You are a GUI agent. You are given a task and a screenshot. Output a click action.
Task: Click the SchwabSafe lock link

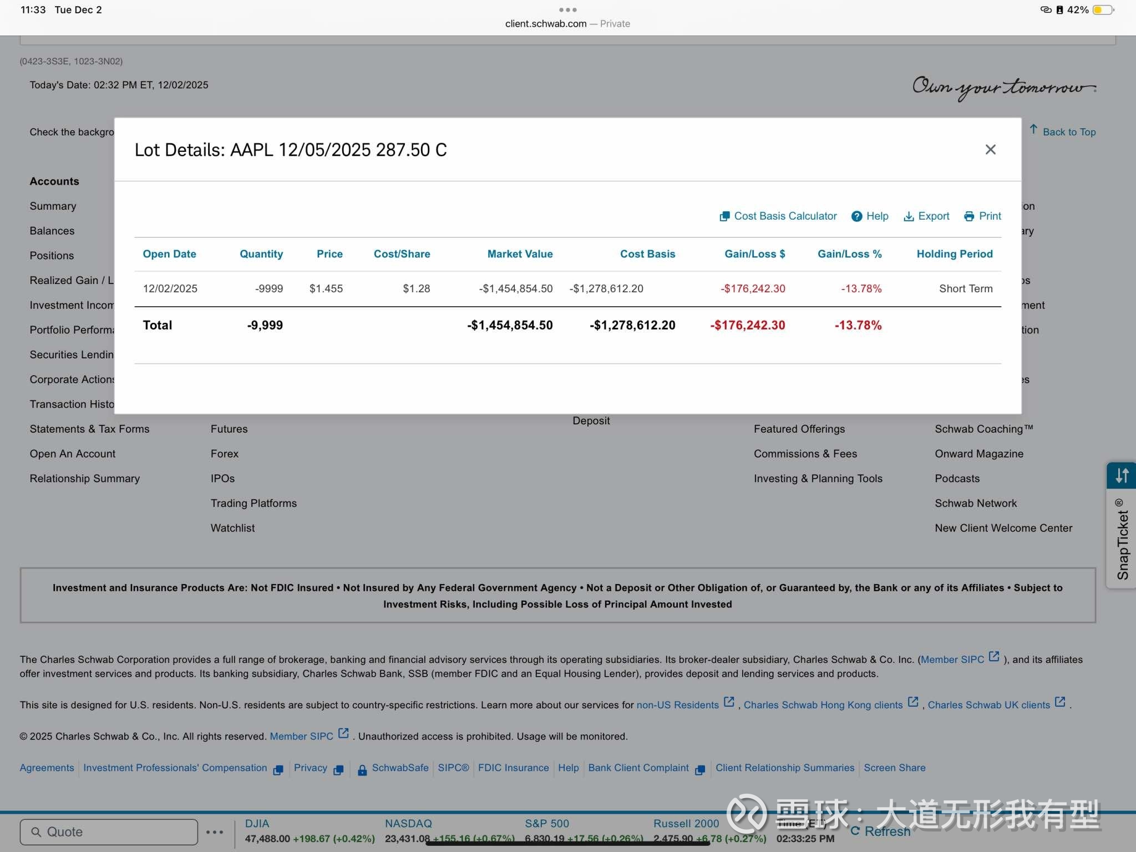click(x=393, y=768)
